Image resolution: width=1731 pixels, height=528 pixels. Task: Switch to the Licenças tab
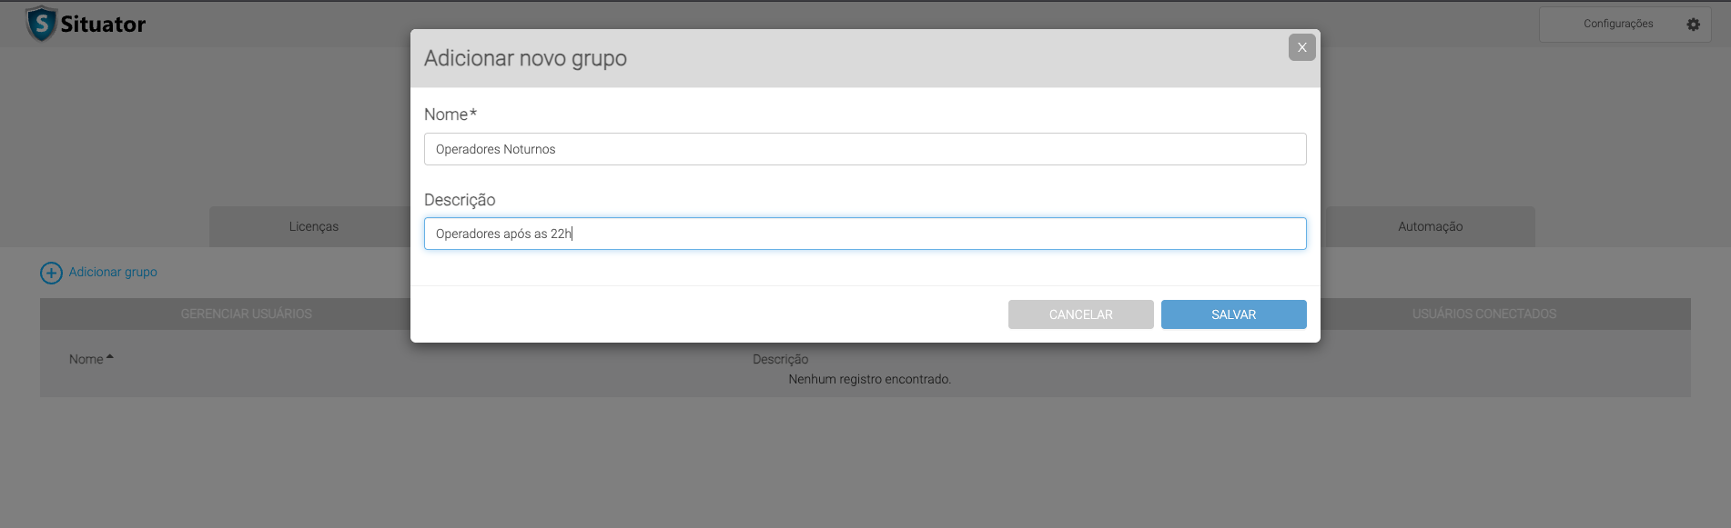pyautogui.click(x=313, y=226)
